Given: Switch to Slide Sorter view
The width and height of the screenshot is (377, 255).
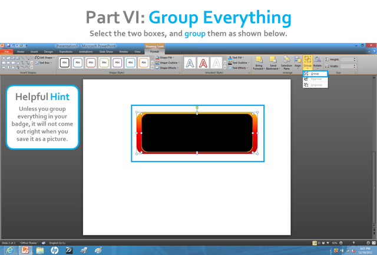Looking at the screenshot, I should (319, 243).
